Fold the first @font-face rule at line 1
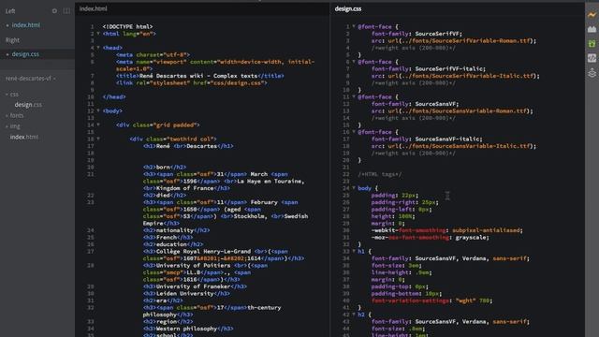The height and width of the screenshot is (337, 599). point(354,27)
